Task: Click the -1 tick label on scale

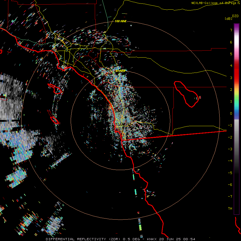Action: [230, 125]
